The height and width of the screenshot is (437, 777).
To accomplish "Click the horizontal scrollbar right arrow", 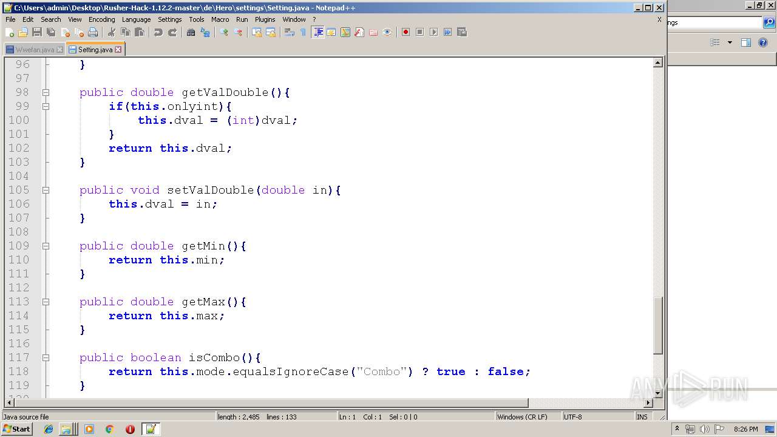I will 648,403.
